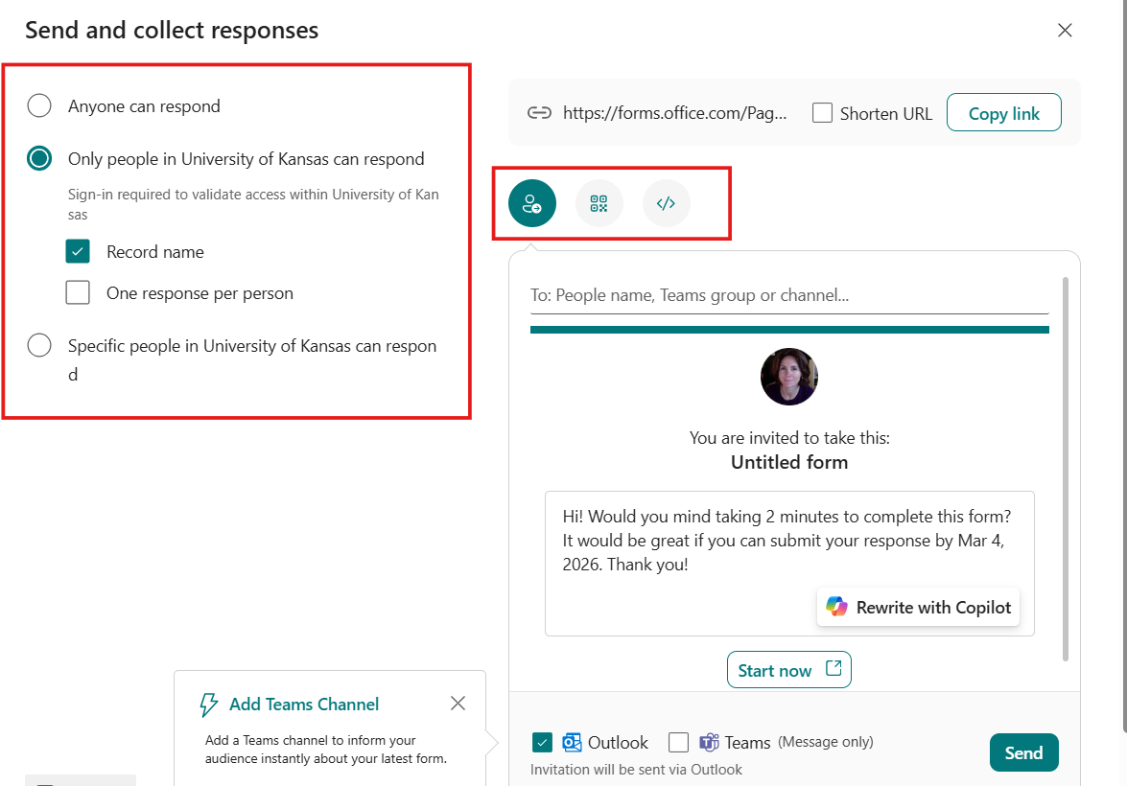The height and width of the screenshot is (786, 1127).
Task: Dismiss the Add Teams Channel tooltip
Action: (x=458, y=704)
